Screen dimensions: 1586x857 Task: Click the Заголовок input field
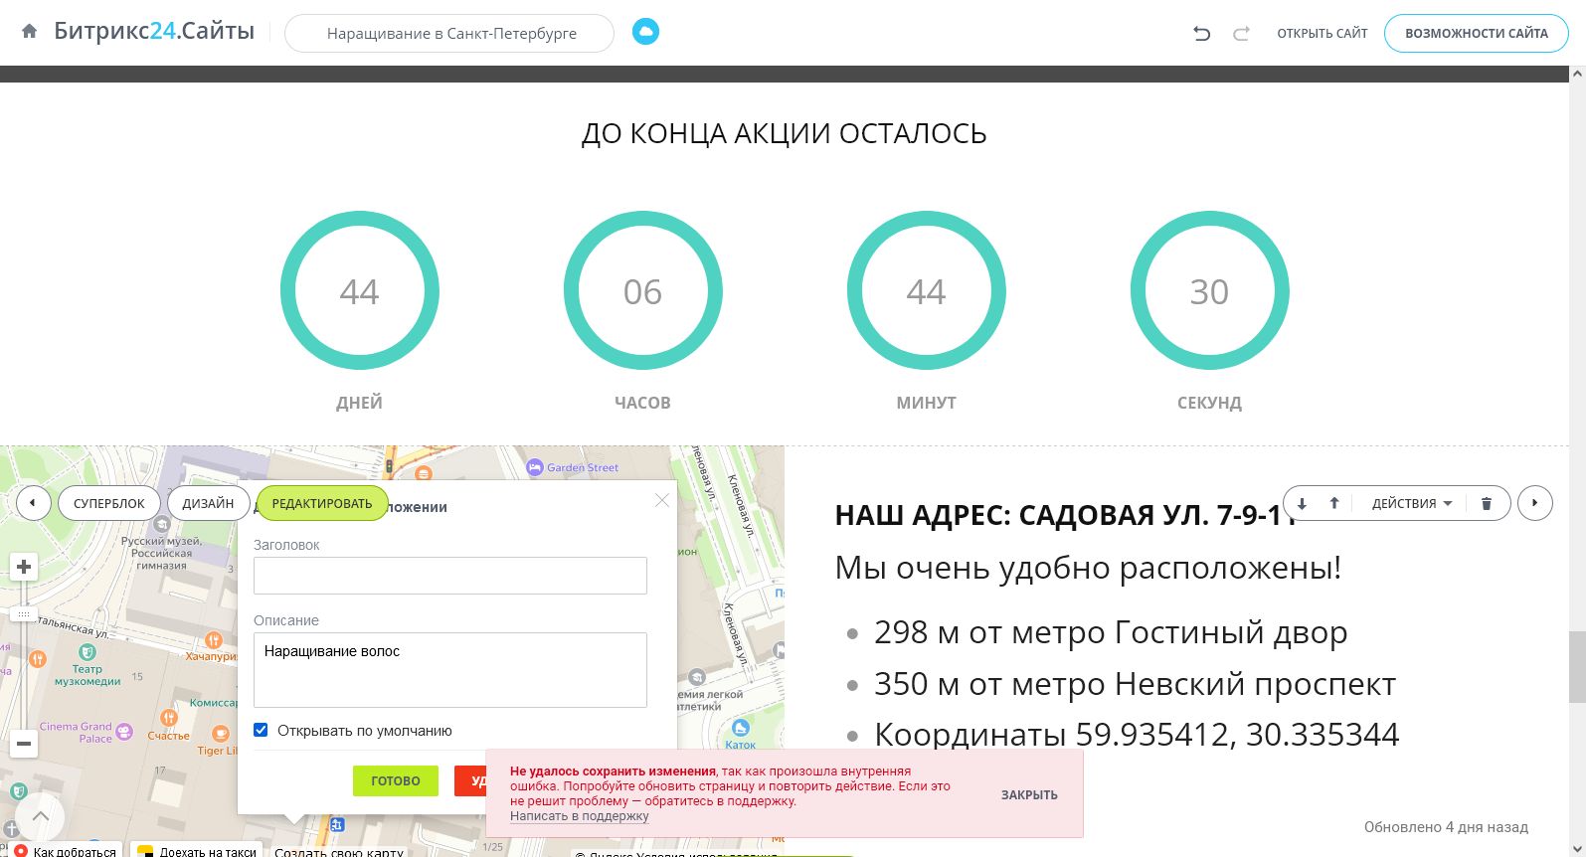click(x=450, y=576)
